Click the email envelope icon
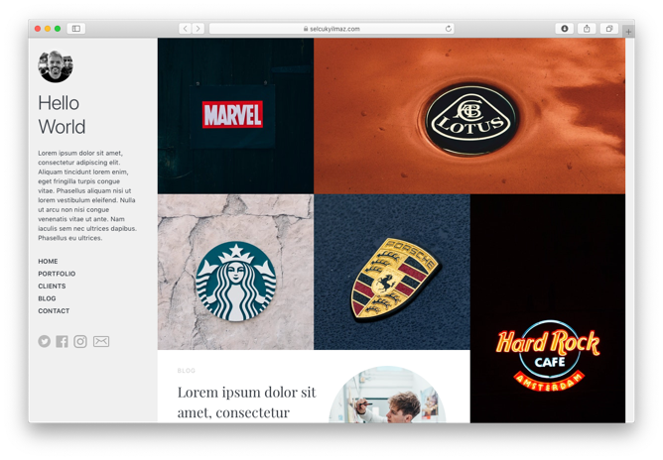The width and height of the screenshot is (663, 460). (x=101, y=341)
